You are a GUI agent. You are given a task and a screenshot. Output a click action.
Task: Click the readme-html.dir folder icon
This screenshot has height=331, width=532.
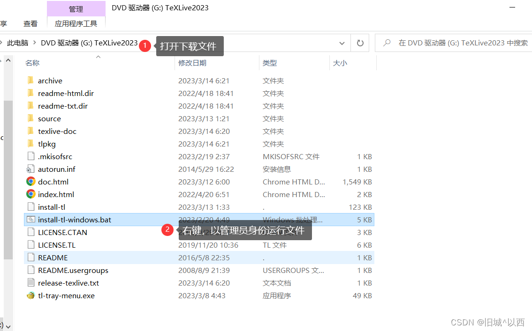[x=30, y=93]
